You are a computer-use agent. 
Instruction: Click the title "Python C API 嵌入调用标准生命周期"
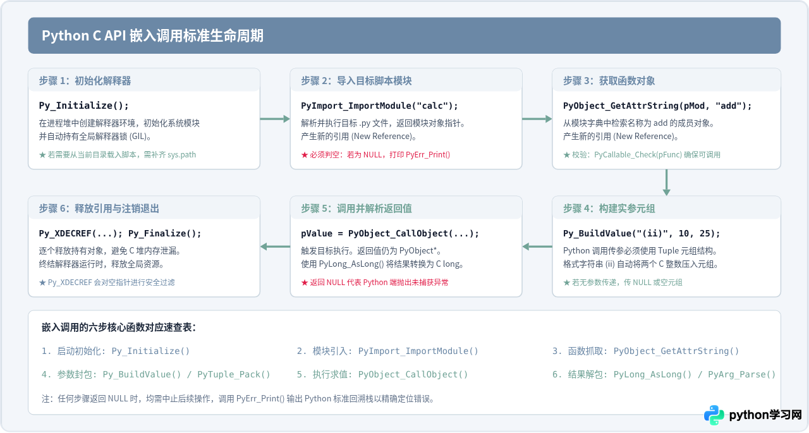click(152, 36)
